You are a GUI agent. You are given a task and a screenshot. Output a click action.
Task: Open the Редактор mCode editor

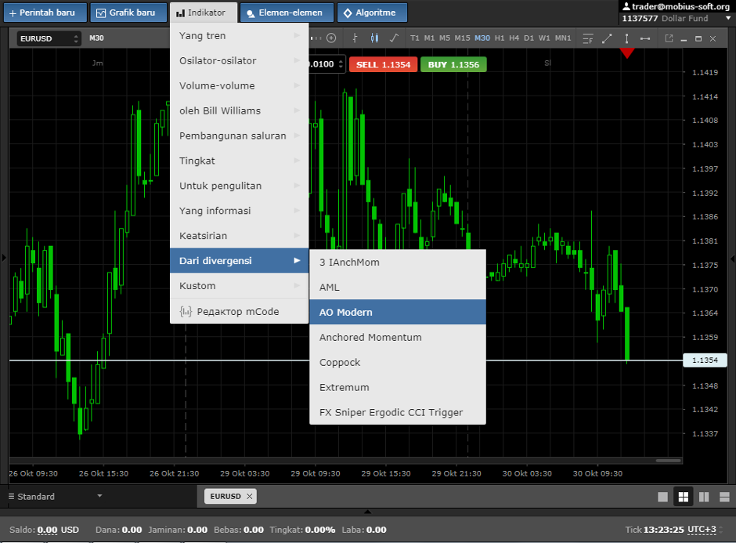[x=240, y=311]
